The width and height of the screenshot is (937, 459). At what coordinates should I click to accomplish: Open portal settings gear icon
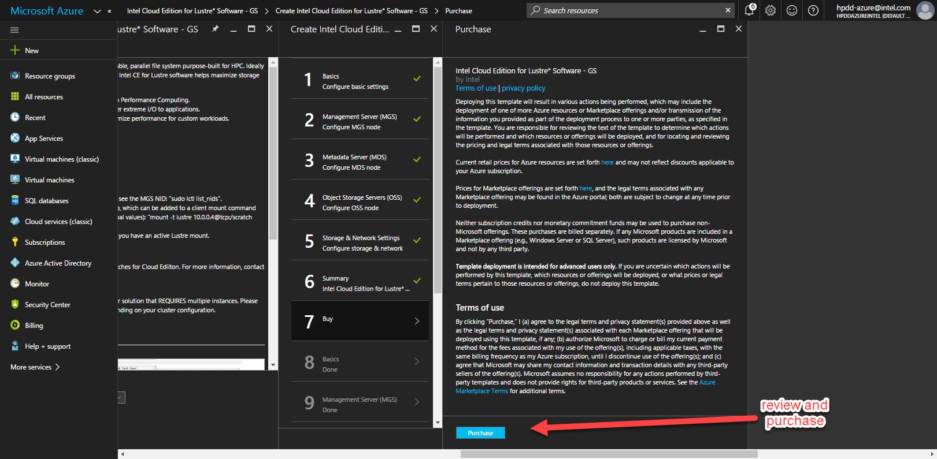coord(771,10)
